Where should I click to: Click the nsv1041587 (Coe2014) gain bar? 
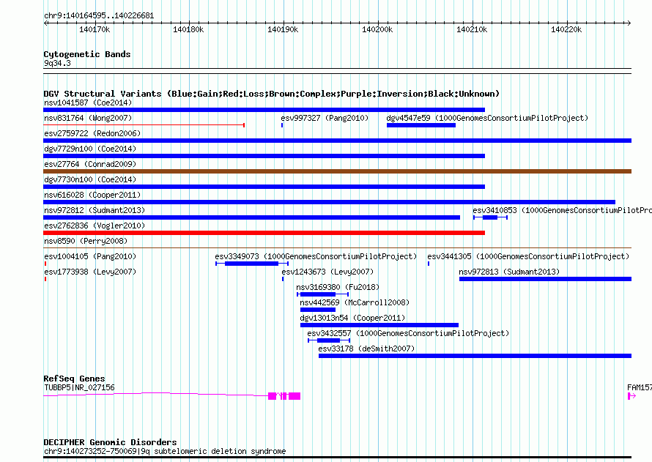[264, 110]
